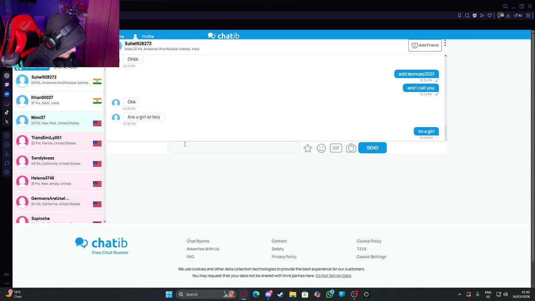Click the Windows taskbar Search box

click(206, 294)
